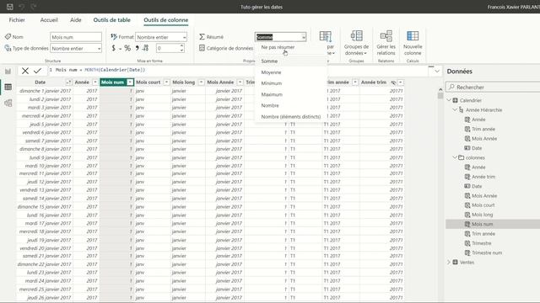
Task: Select Maximum in summarize list
Action: click(x=272, y=94)
